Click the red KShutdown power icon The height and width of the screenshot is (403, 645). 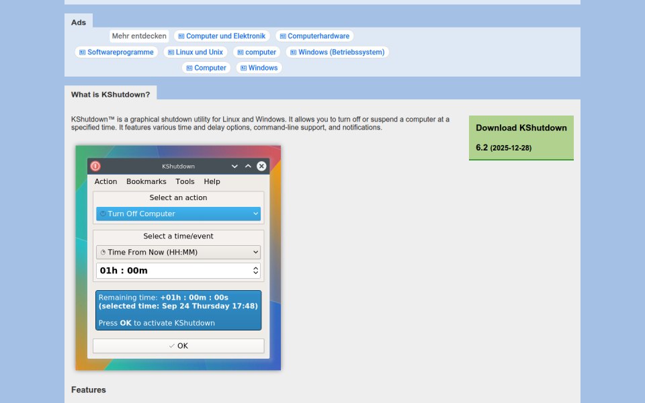point(95,166)
